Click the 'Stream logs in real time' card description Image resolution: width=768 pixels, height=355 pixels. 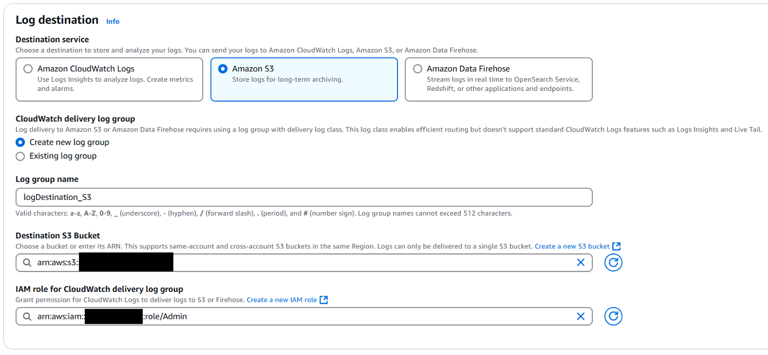click(x=503, y=84)
